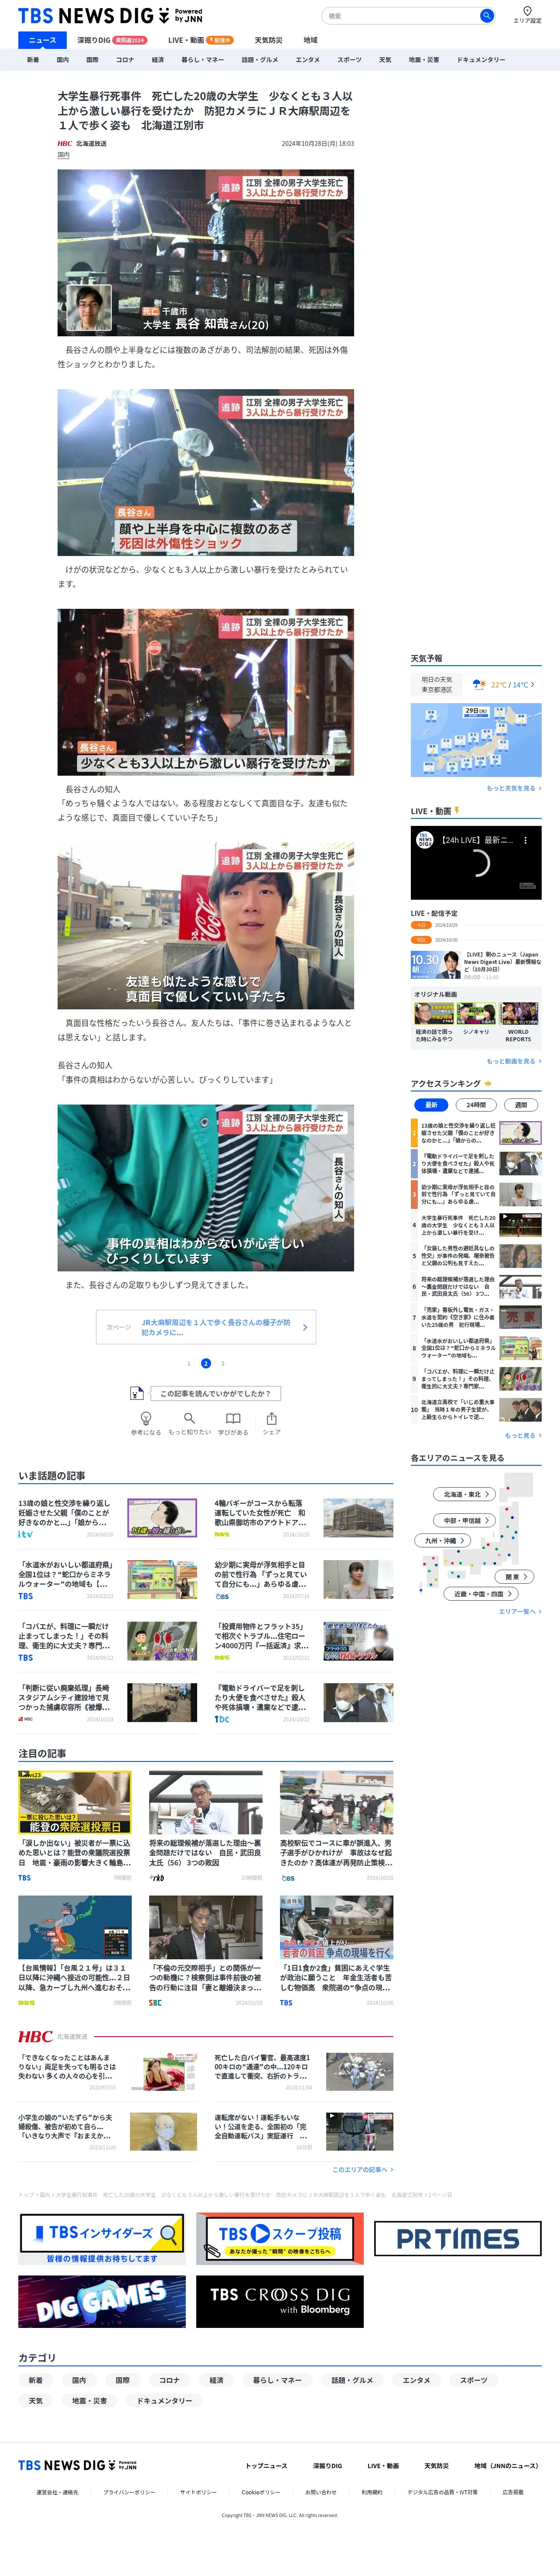Click the TBS NEWS DIG header logo
Viewport: 560px width, 2576px height.
point(111,16)
